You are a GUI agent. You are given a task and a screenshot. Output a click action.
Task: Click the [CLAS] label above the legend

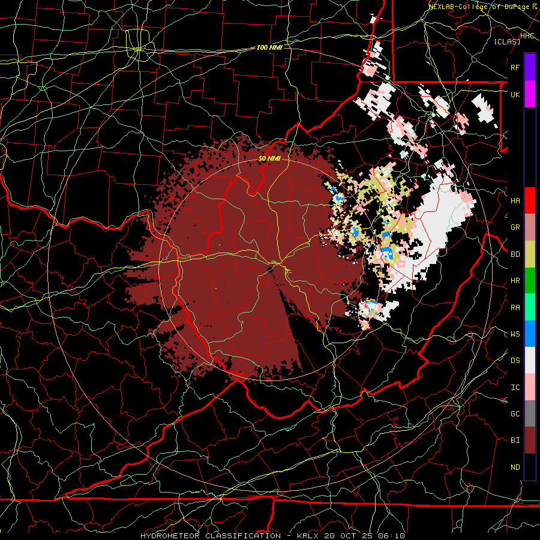tap(507, 42)
